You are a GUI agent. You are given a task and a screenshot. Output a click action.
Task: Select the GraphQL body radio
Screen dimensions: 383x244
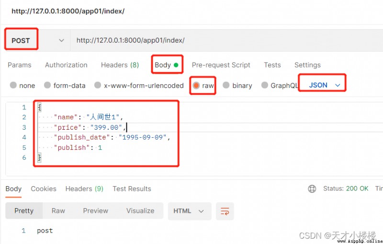click(x=265, y=85)
